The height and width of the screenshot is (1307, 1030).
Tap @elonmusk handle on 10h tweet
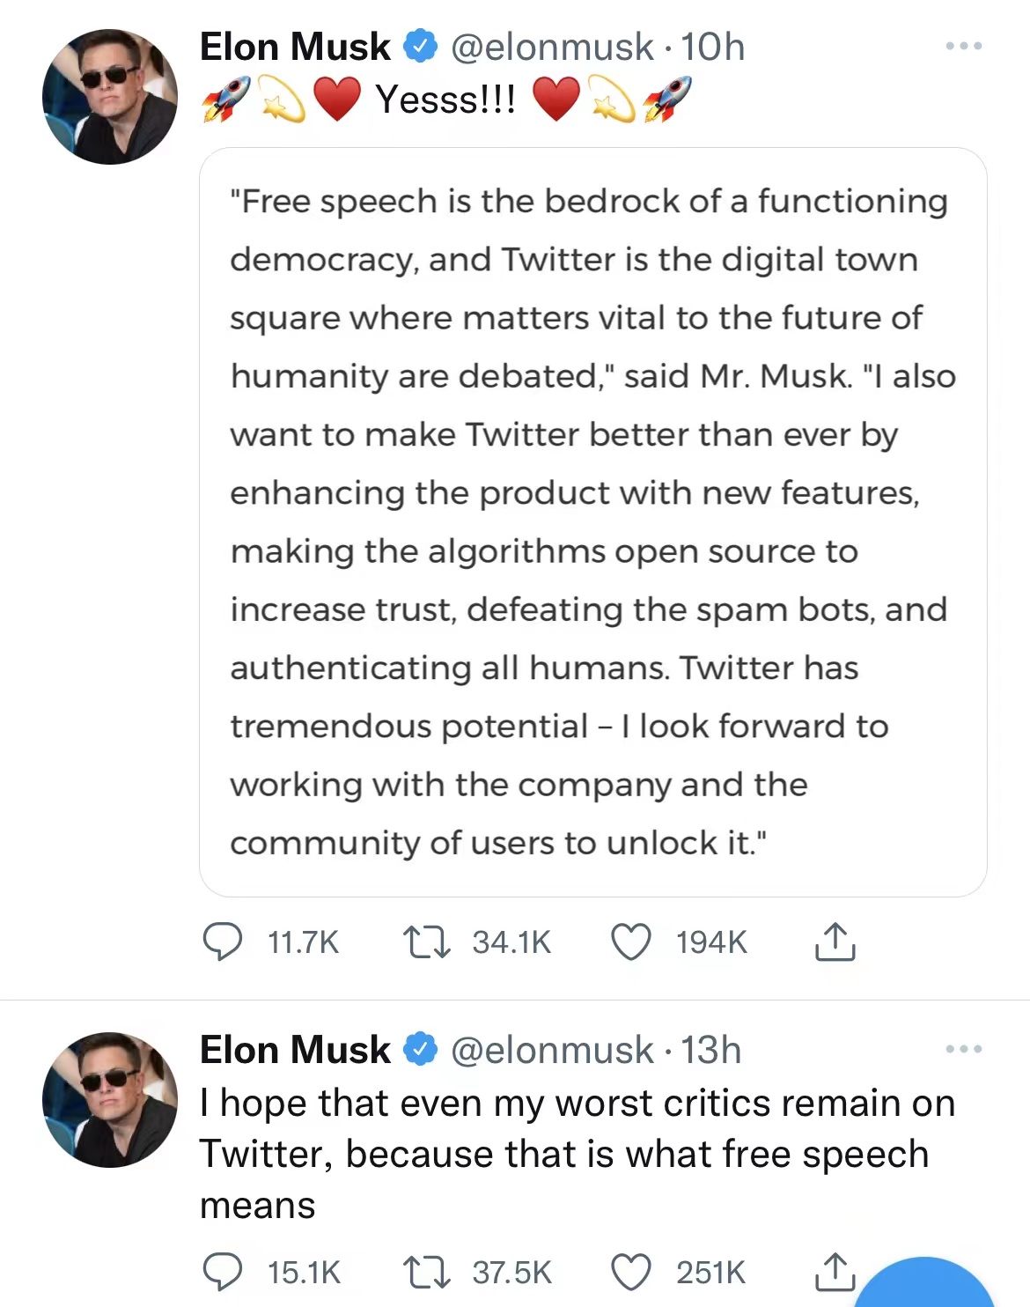[552, 47]
